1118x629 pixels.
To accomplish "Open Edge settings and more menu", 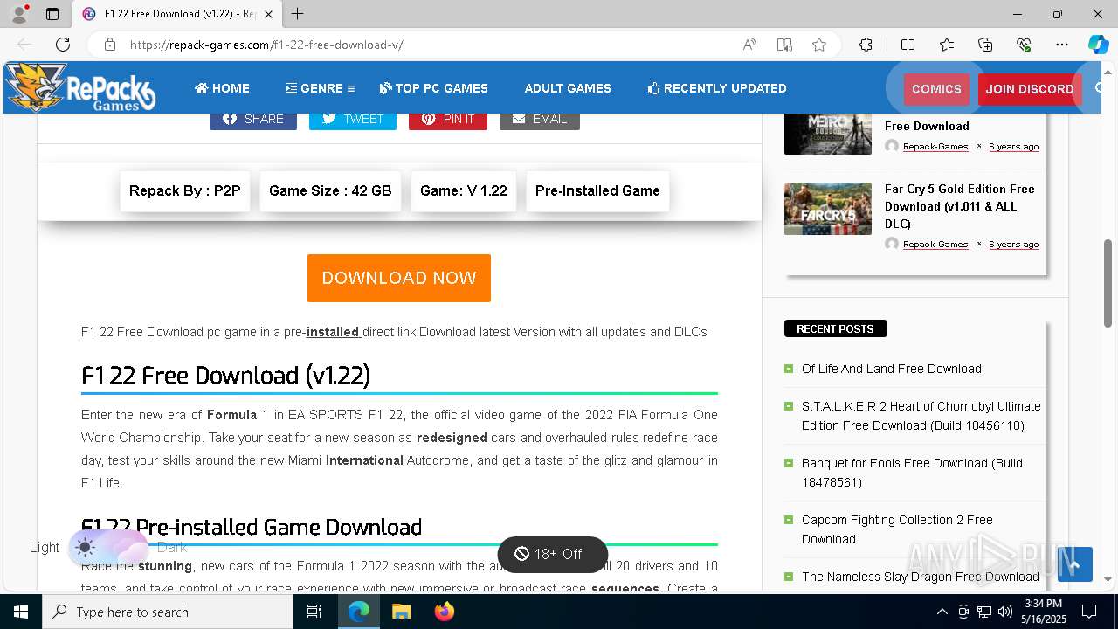I will click(x=1062, y=45).
